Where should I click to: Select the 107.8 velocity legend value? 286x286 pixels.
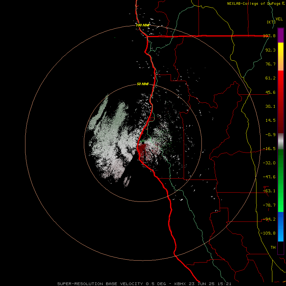(269, 36)
